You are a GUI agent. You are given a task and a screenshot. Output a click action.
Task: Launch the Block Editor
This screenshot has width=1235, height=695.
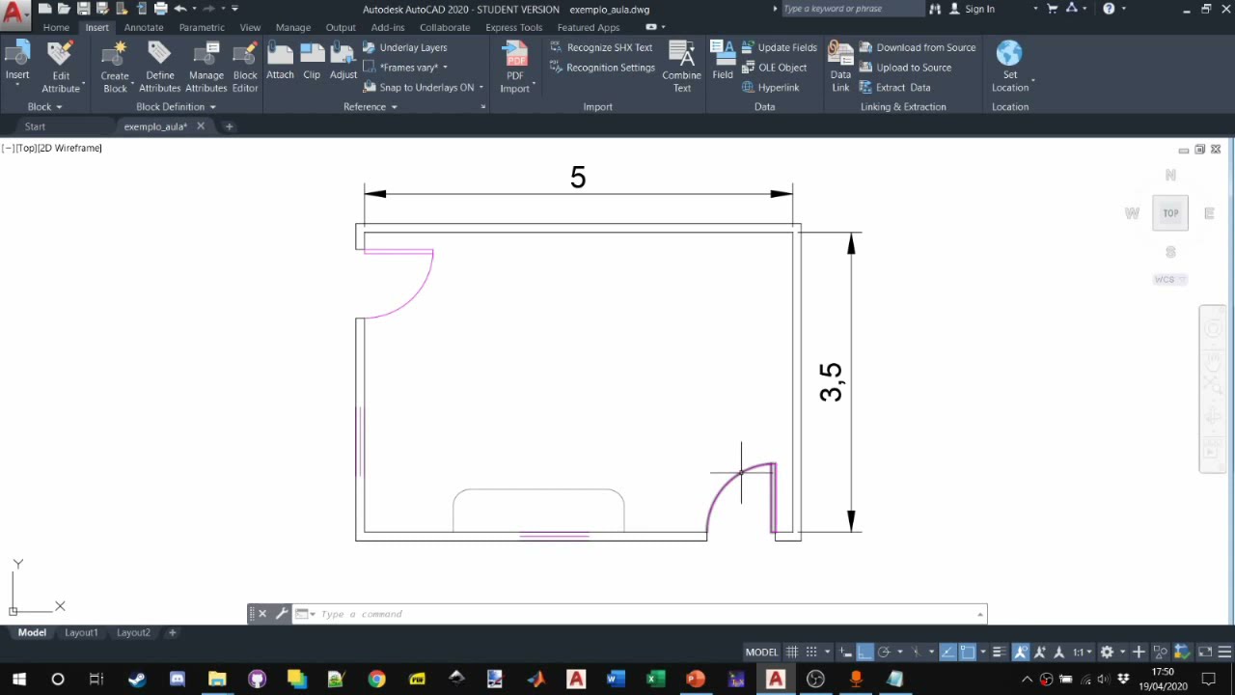pos(245,67)
